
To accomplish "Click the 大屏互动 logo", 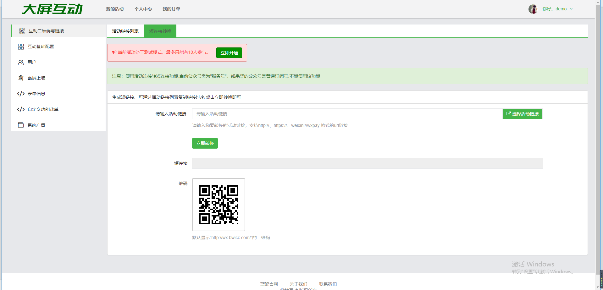I will (x=52, y=9).
